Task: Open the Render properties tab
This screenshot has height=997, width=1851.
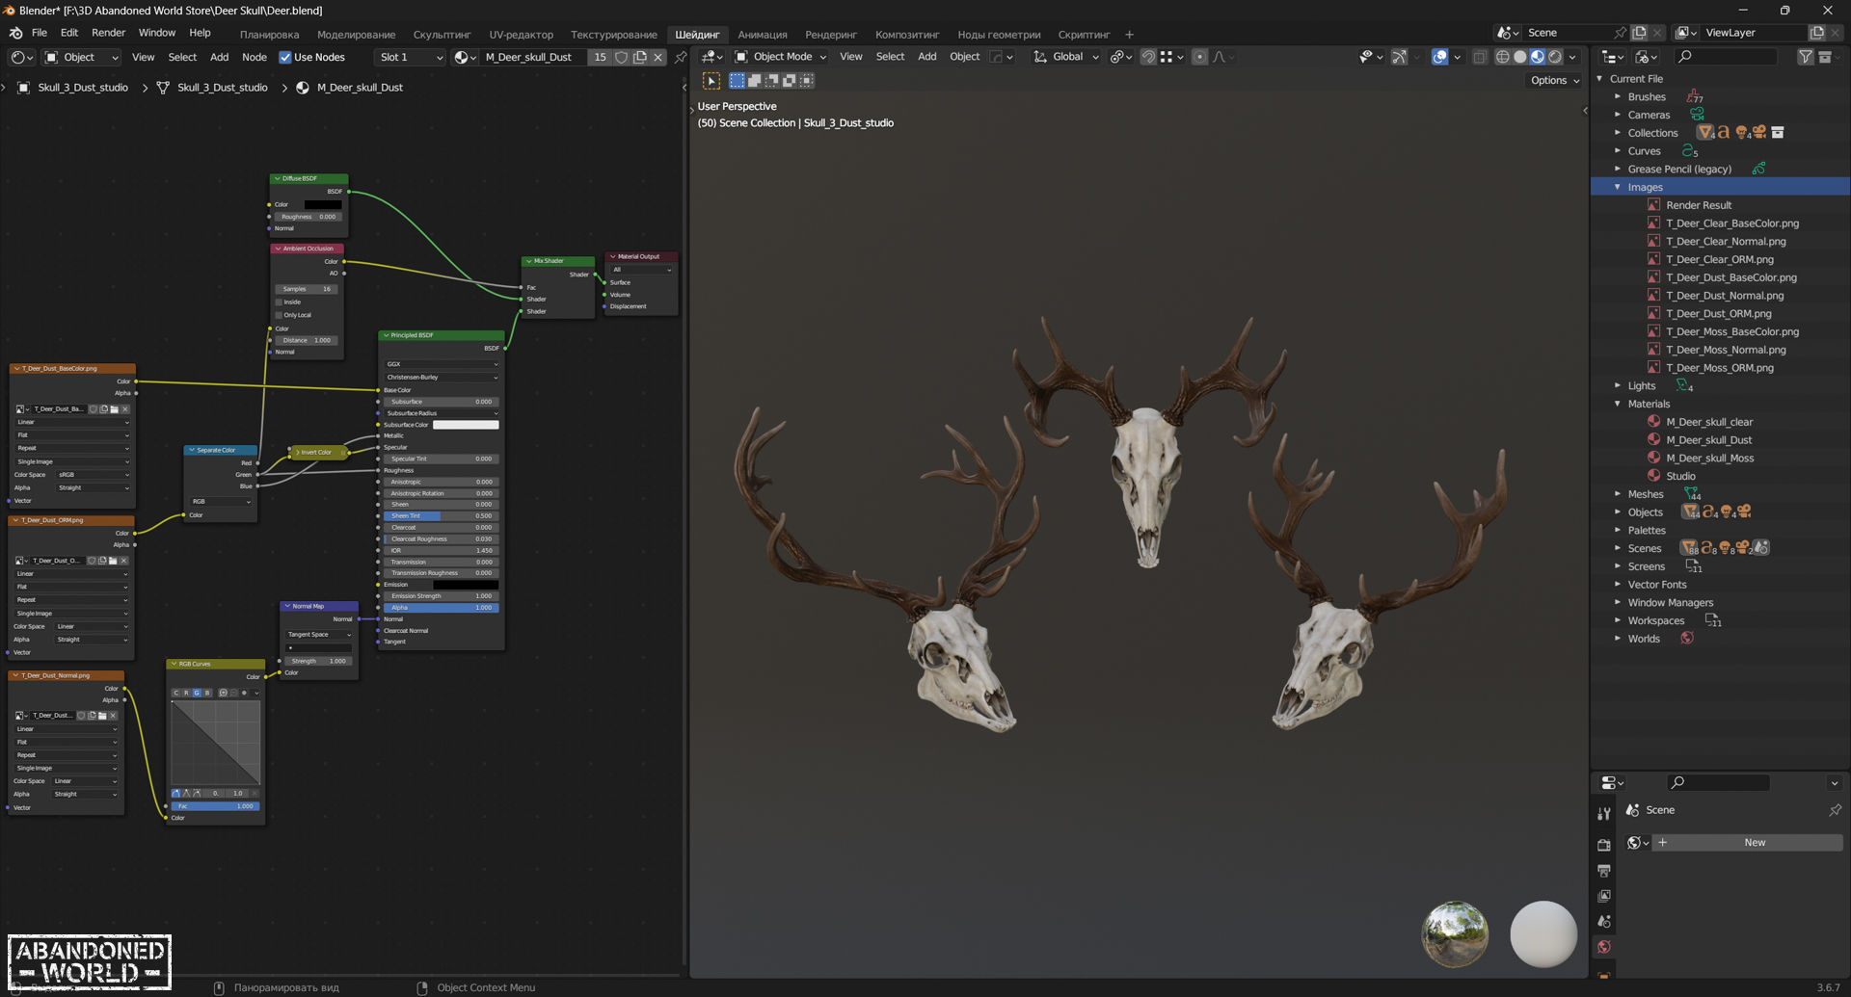Action: (1604, 845)
